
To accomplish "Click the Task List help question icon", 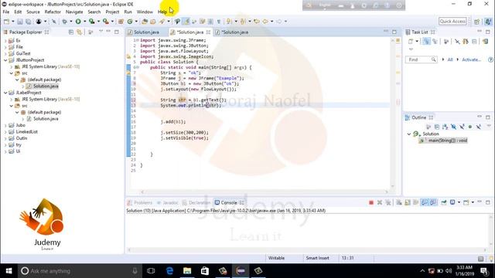I will point(490,59).
